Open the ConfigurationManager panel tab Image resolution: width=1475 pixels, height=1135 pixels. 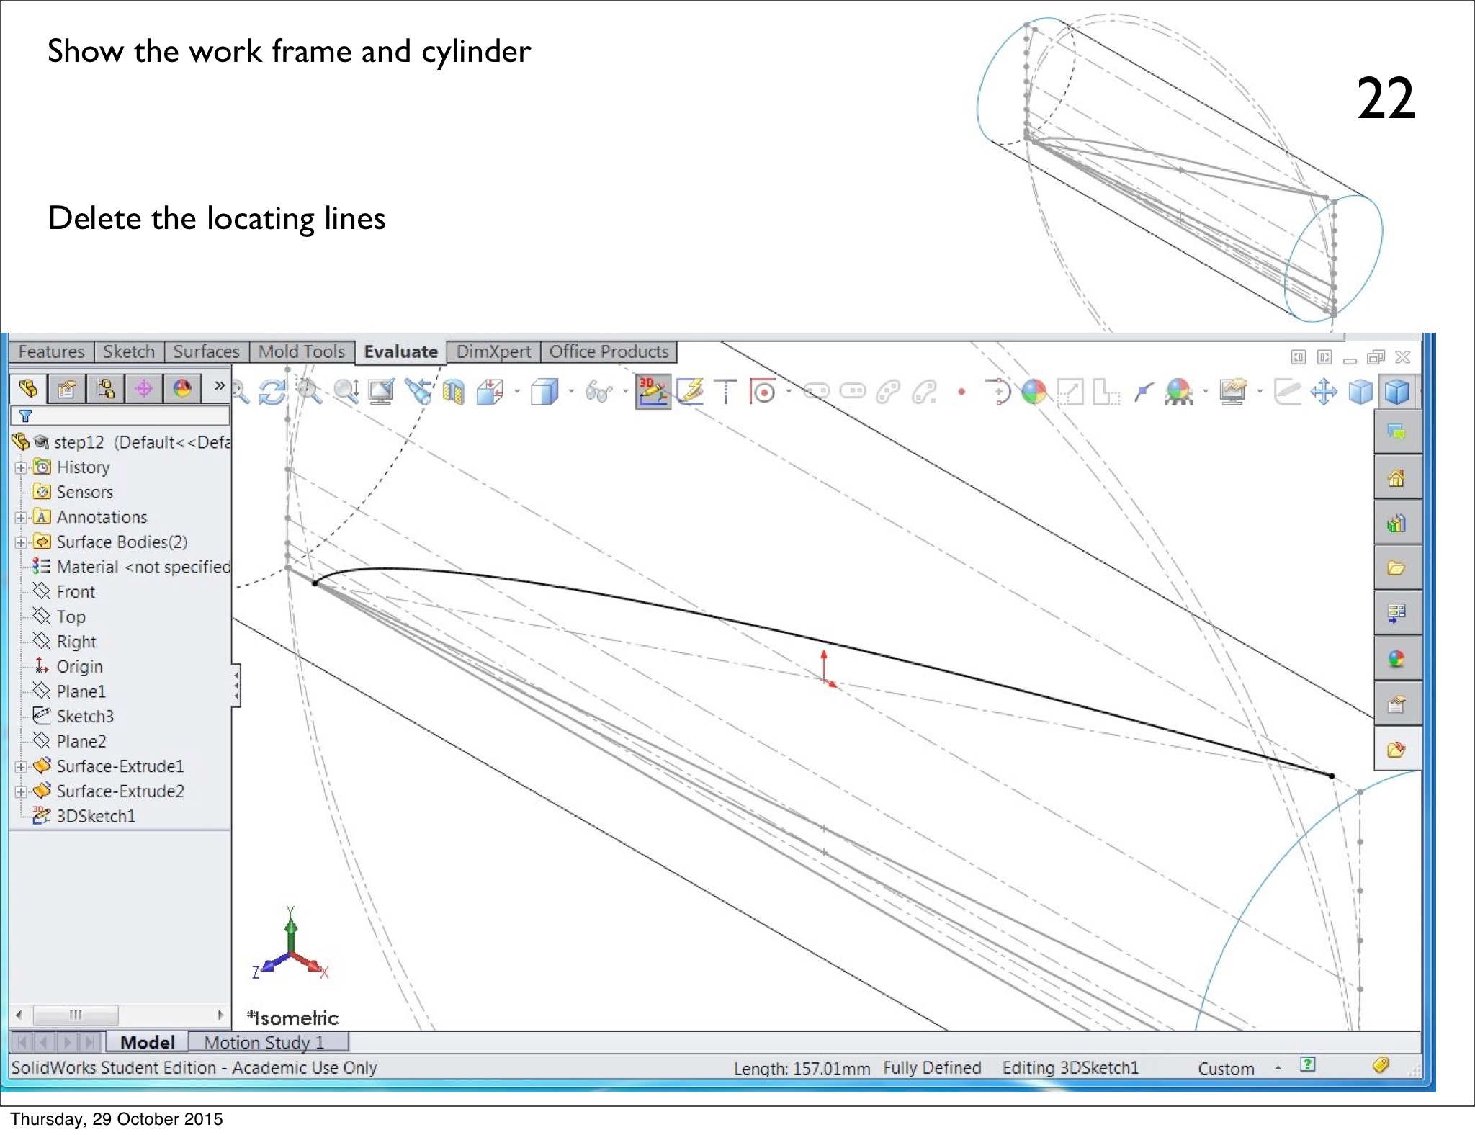point(105,390)
